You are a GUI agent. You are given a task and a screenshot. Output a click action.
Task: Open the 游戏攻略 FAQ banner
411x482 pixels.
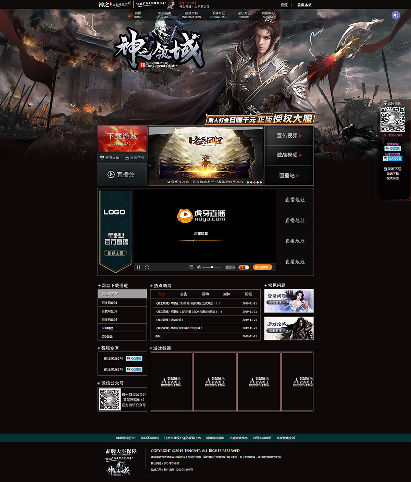pos(289,328)
